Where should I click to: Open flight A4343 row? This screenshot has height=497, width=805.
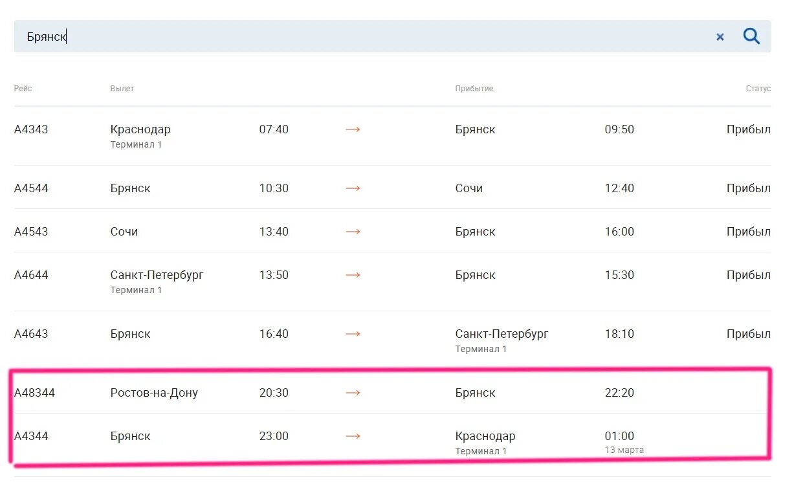[x=392, y=136]
